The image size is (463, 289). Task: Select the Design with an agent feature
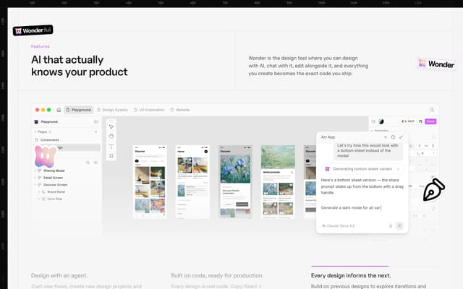click(x=59, y=275)
